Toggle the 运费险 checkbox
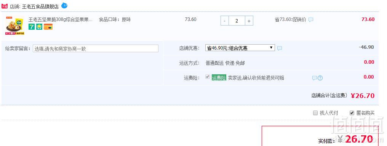The width and height of the screenshot is (387, 146). point(208,77)
